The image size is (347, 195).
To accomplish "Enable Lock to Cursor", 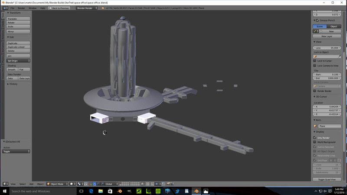I will point(314,61).
